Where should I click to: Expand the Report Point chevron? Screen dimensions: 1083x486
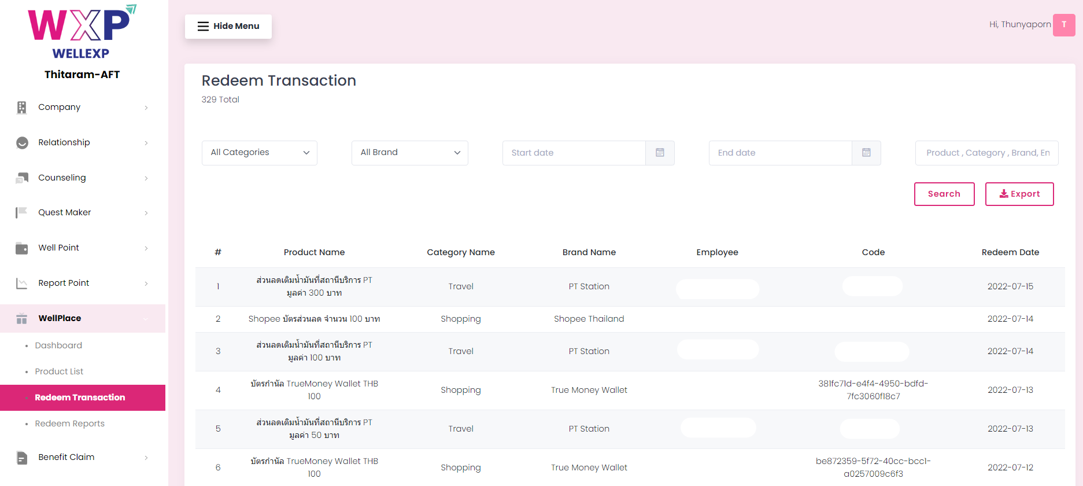click(146, 283)
